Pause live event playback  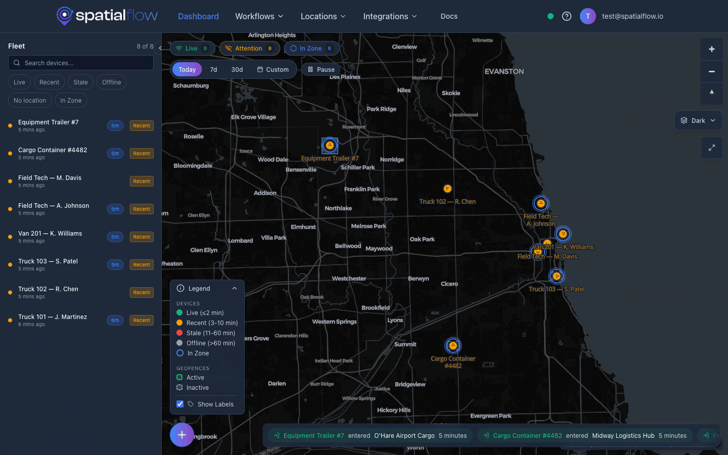pyautogui.click(x=321, y=69)
